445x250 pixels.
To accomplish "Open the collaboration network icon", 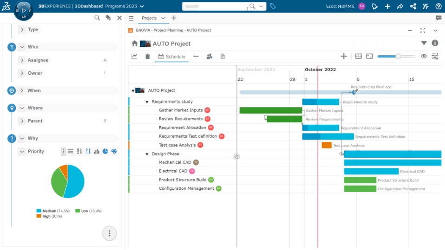I will pyautogui.click(x=413, y=6).
